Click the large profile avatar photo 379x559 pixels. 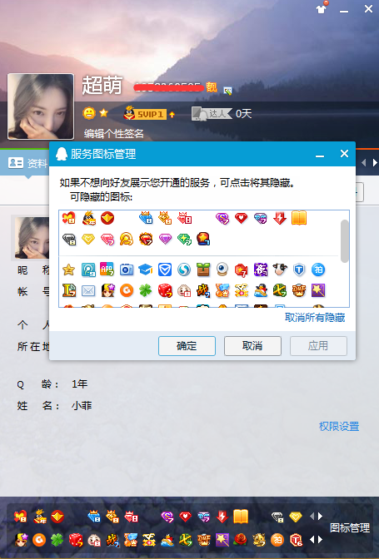[41, 106]
